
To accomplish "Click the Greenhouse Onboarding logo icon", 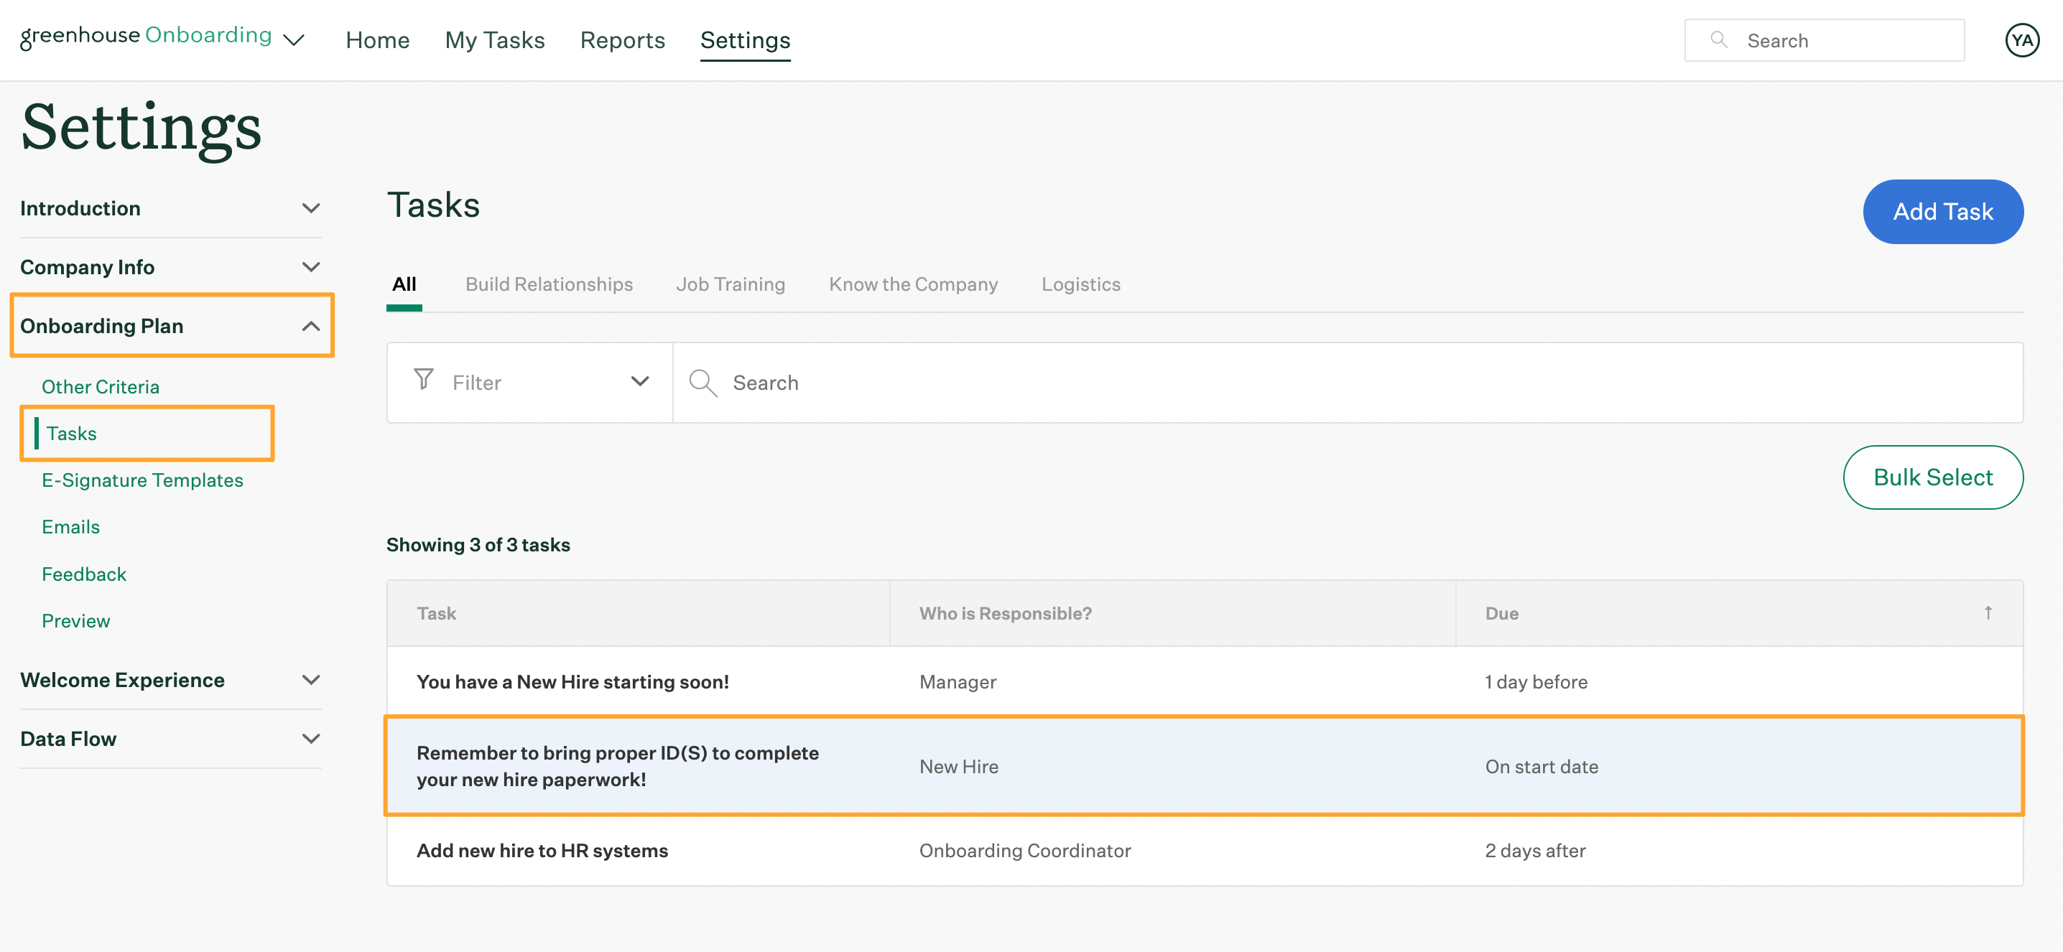I will tap(146, 35).
